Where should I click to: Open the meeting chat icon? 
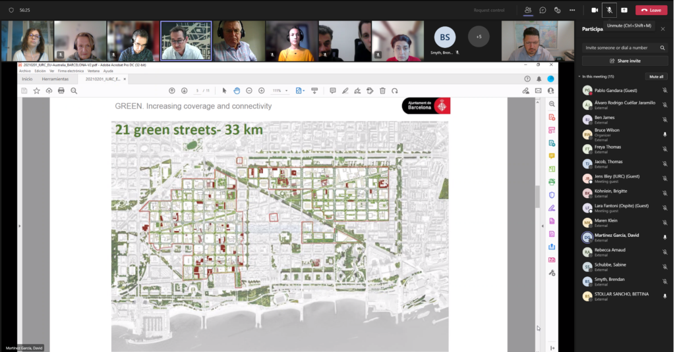[x=543, y=10]
